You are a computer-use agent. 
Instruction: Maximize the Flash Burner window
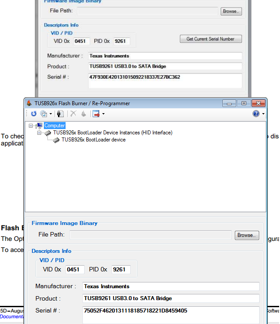pos(244,103)
